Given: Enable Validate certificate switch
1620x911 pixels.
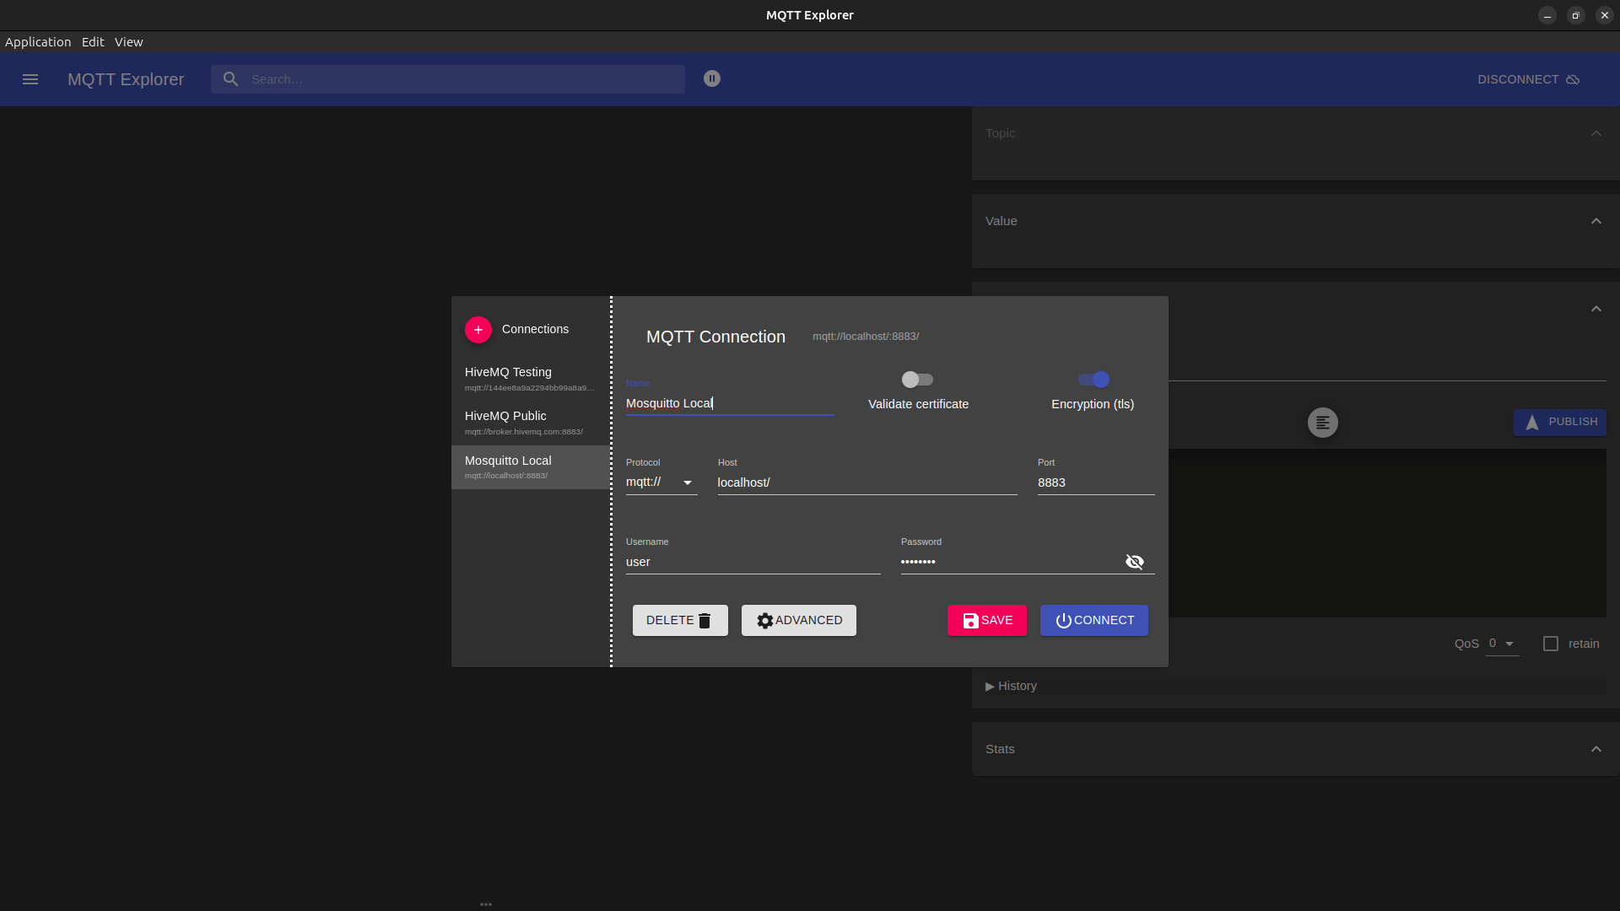Looking at the screenshot, I should (917, 380).
